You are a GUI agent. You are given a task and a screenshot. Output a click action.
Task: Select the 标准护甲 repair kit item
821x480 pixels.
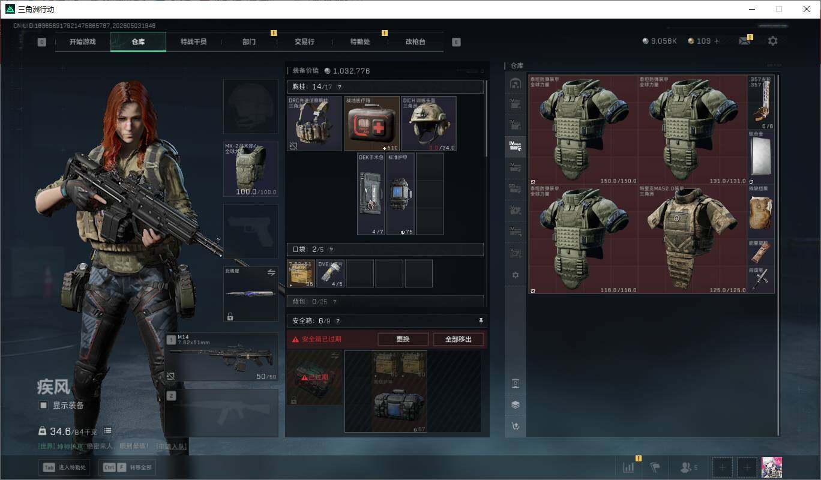[x=400, y=194]
